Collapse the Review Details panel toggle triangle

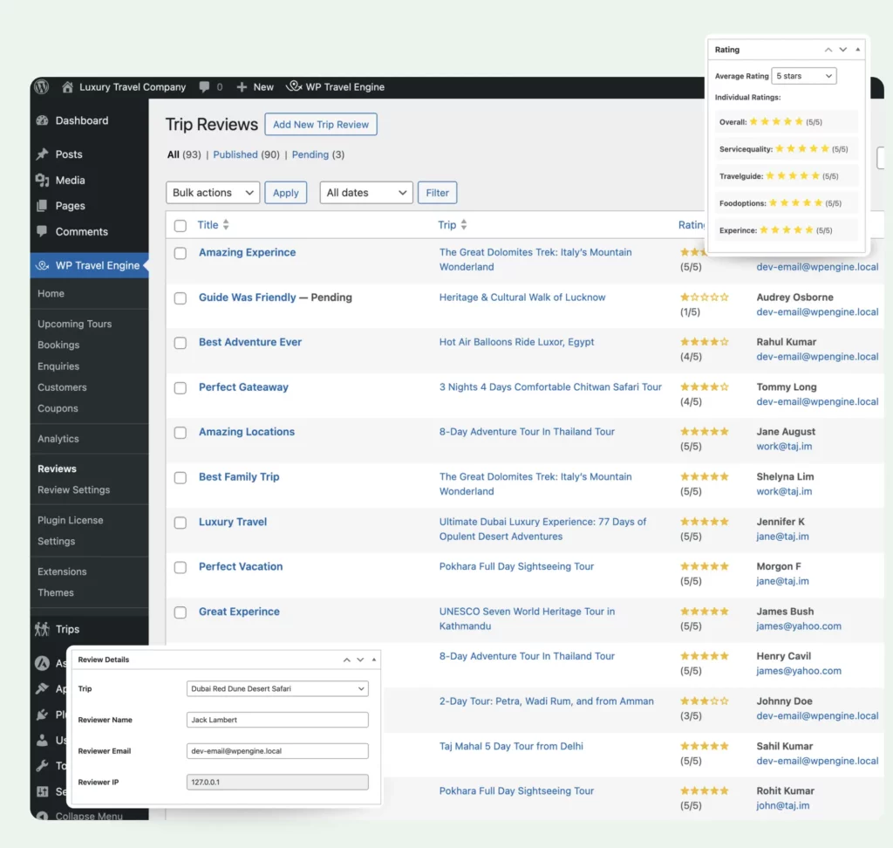pyautogui.click(x=374, y=660)
